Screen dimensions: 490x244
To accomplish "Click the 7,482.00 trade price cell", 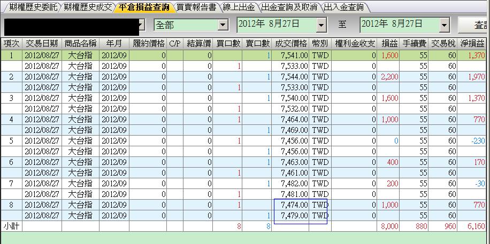I will click(290, 184).
